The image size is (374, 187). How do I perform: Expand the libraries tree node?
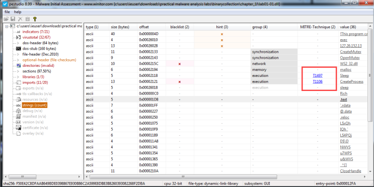click(x=18, y=77)
